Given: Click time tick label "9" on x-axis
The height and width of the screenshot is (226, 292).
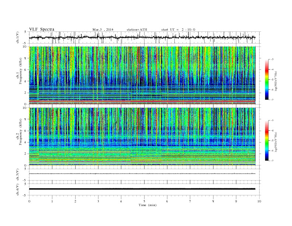Looking at the screenshot, I should click(236, 201).
